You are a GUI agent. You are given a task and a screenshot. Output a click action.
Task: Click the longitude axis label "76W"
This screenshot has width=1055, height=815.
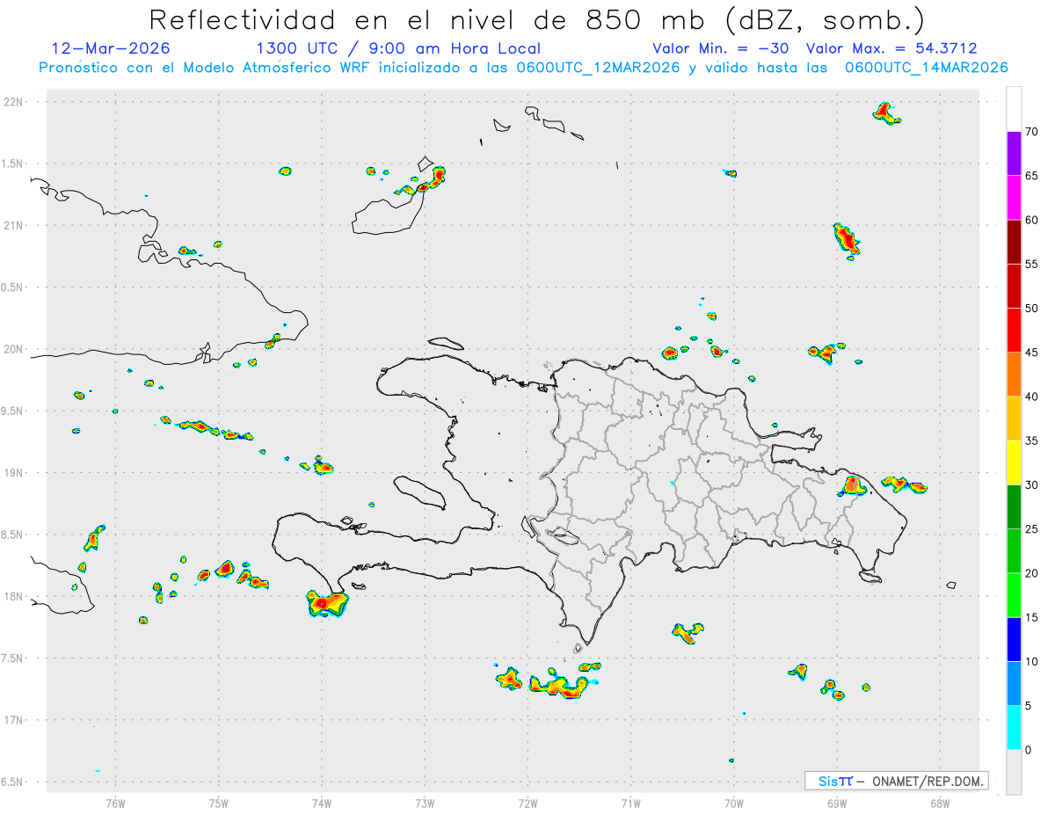click(x=115, y=803)
